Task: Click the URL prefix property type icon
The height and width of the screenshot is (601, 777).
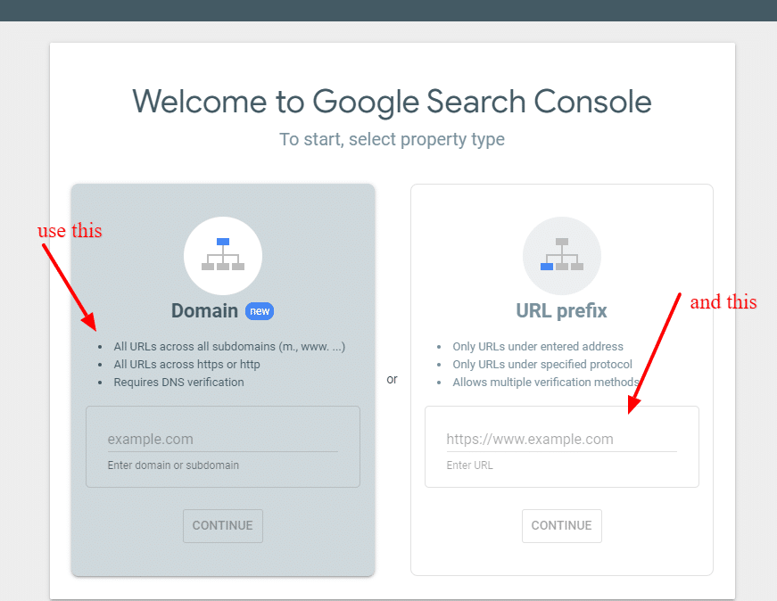Action: [562, 256]
